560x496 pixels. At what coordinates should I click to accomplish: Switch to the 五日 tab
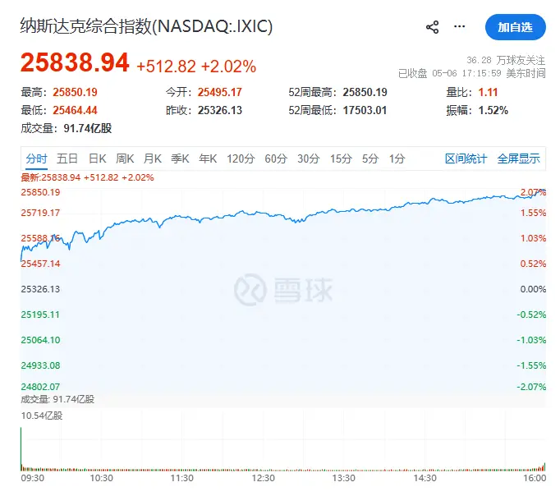pyautogui.click(x=67, y=158)
